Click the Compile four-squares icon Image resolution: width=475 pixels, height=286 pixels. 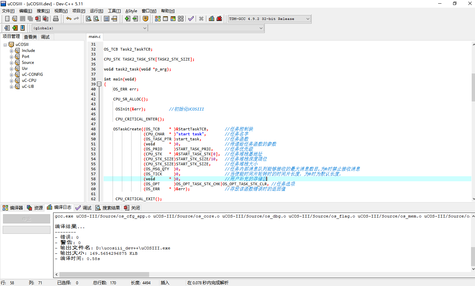tap(158, 19)
